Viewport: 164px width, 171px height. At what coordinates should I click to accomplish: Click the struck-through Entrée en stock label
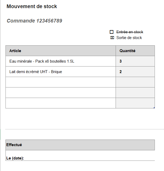[130, 32]
